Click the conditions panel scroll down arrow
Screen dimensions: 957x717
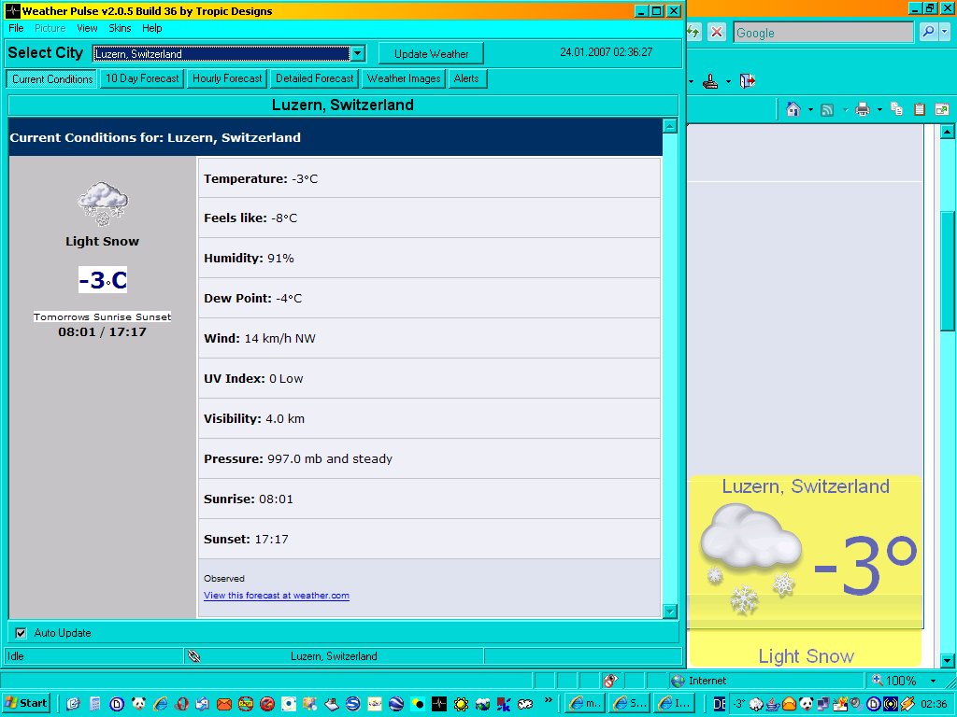point(669,611)
